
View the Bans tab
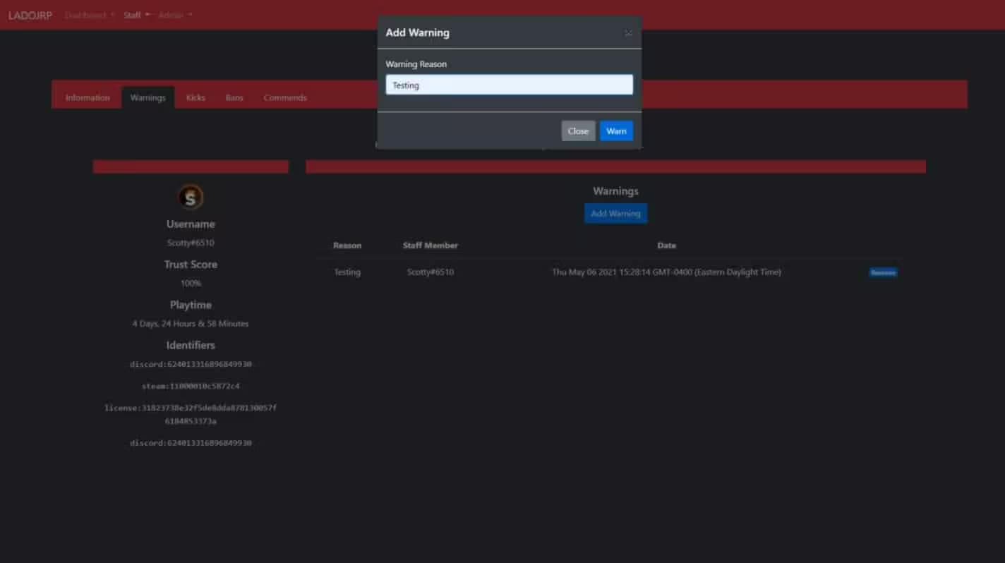(234, 97)
